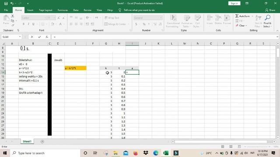Toggle Bold formatting
Screen dimensions: 280x157
[x=23, y=24]
